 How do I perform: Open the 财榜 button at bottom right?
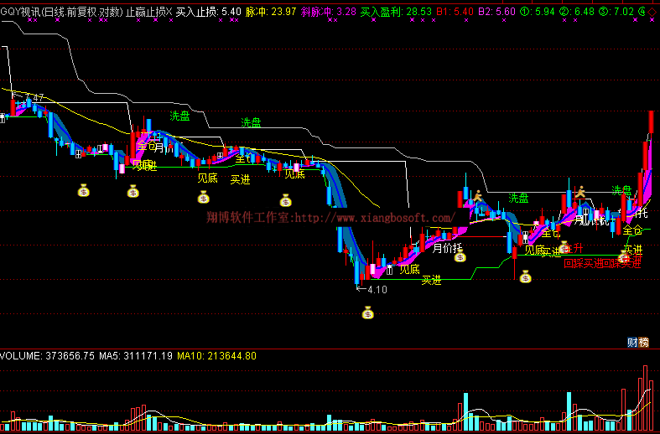[638, 342]
